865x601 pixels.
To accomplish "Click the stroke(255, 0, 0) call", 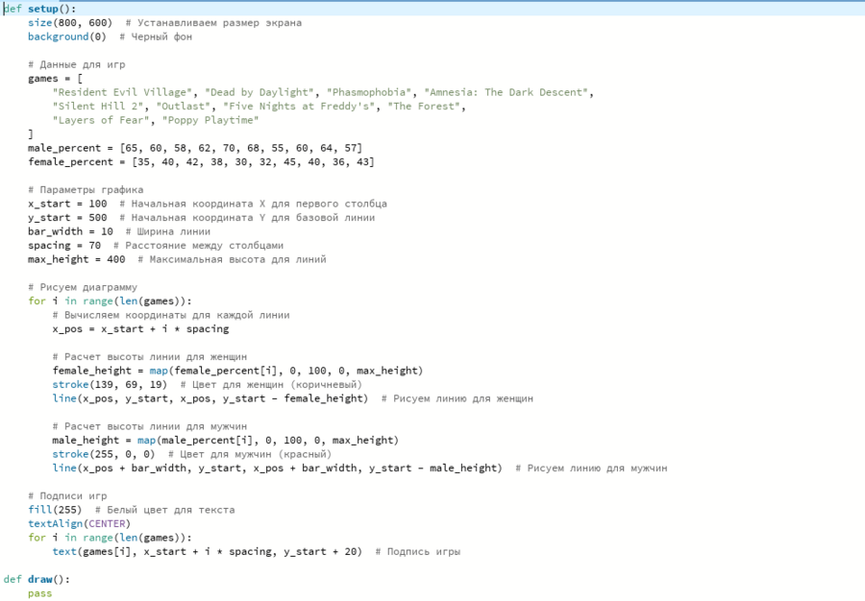I will click(104, 454).
